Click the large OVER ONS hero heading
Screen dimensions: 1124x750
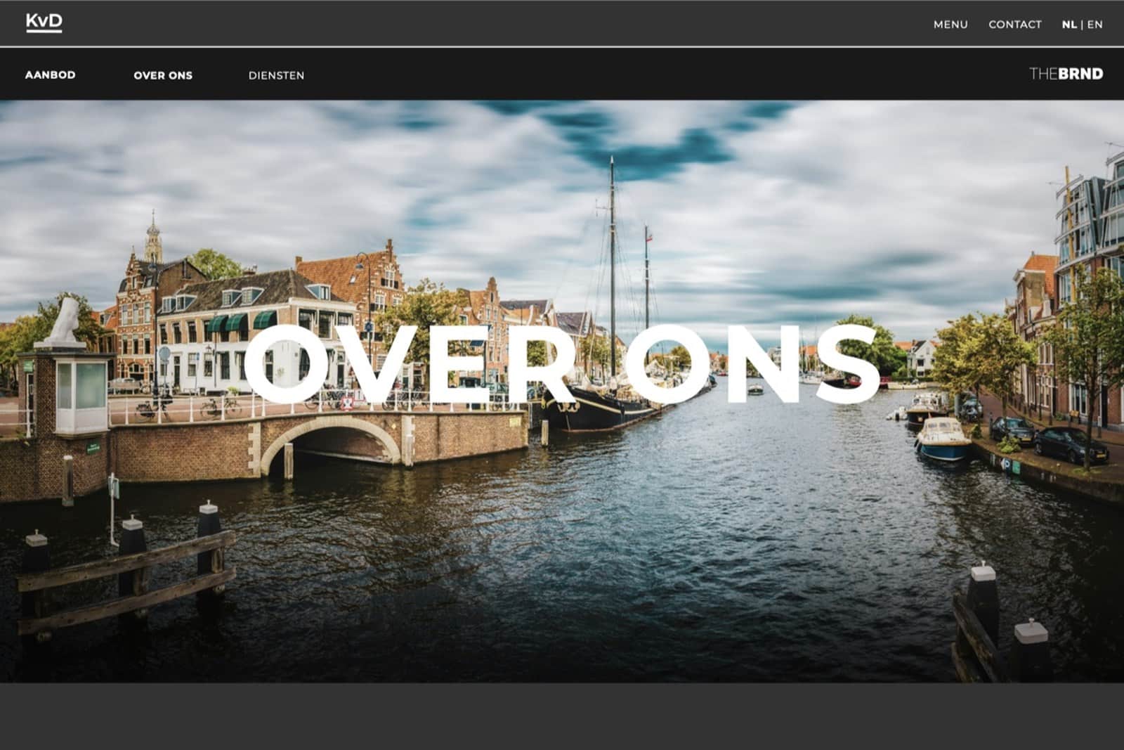562,364
